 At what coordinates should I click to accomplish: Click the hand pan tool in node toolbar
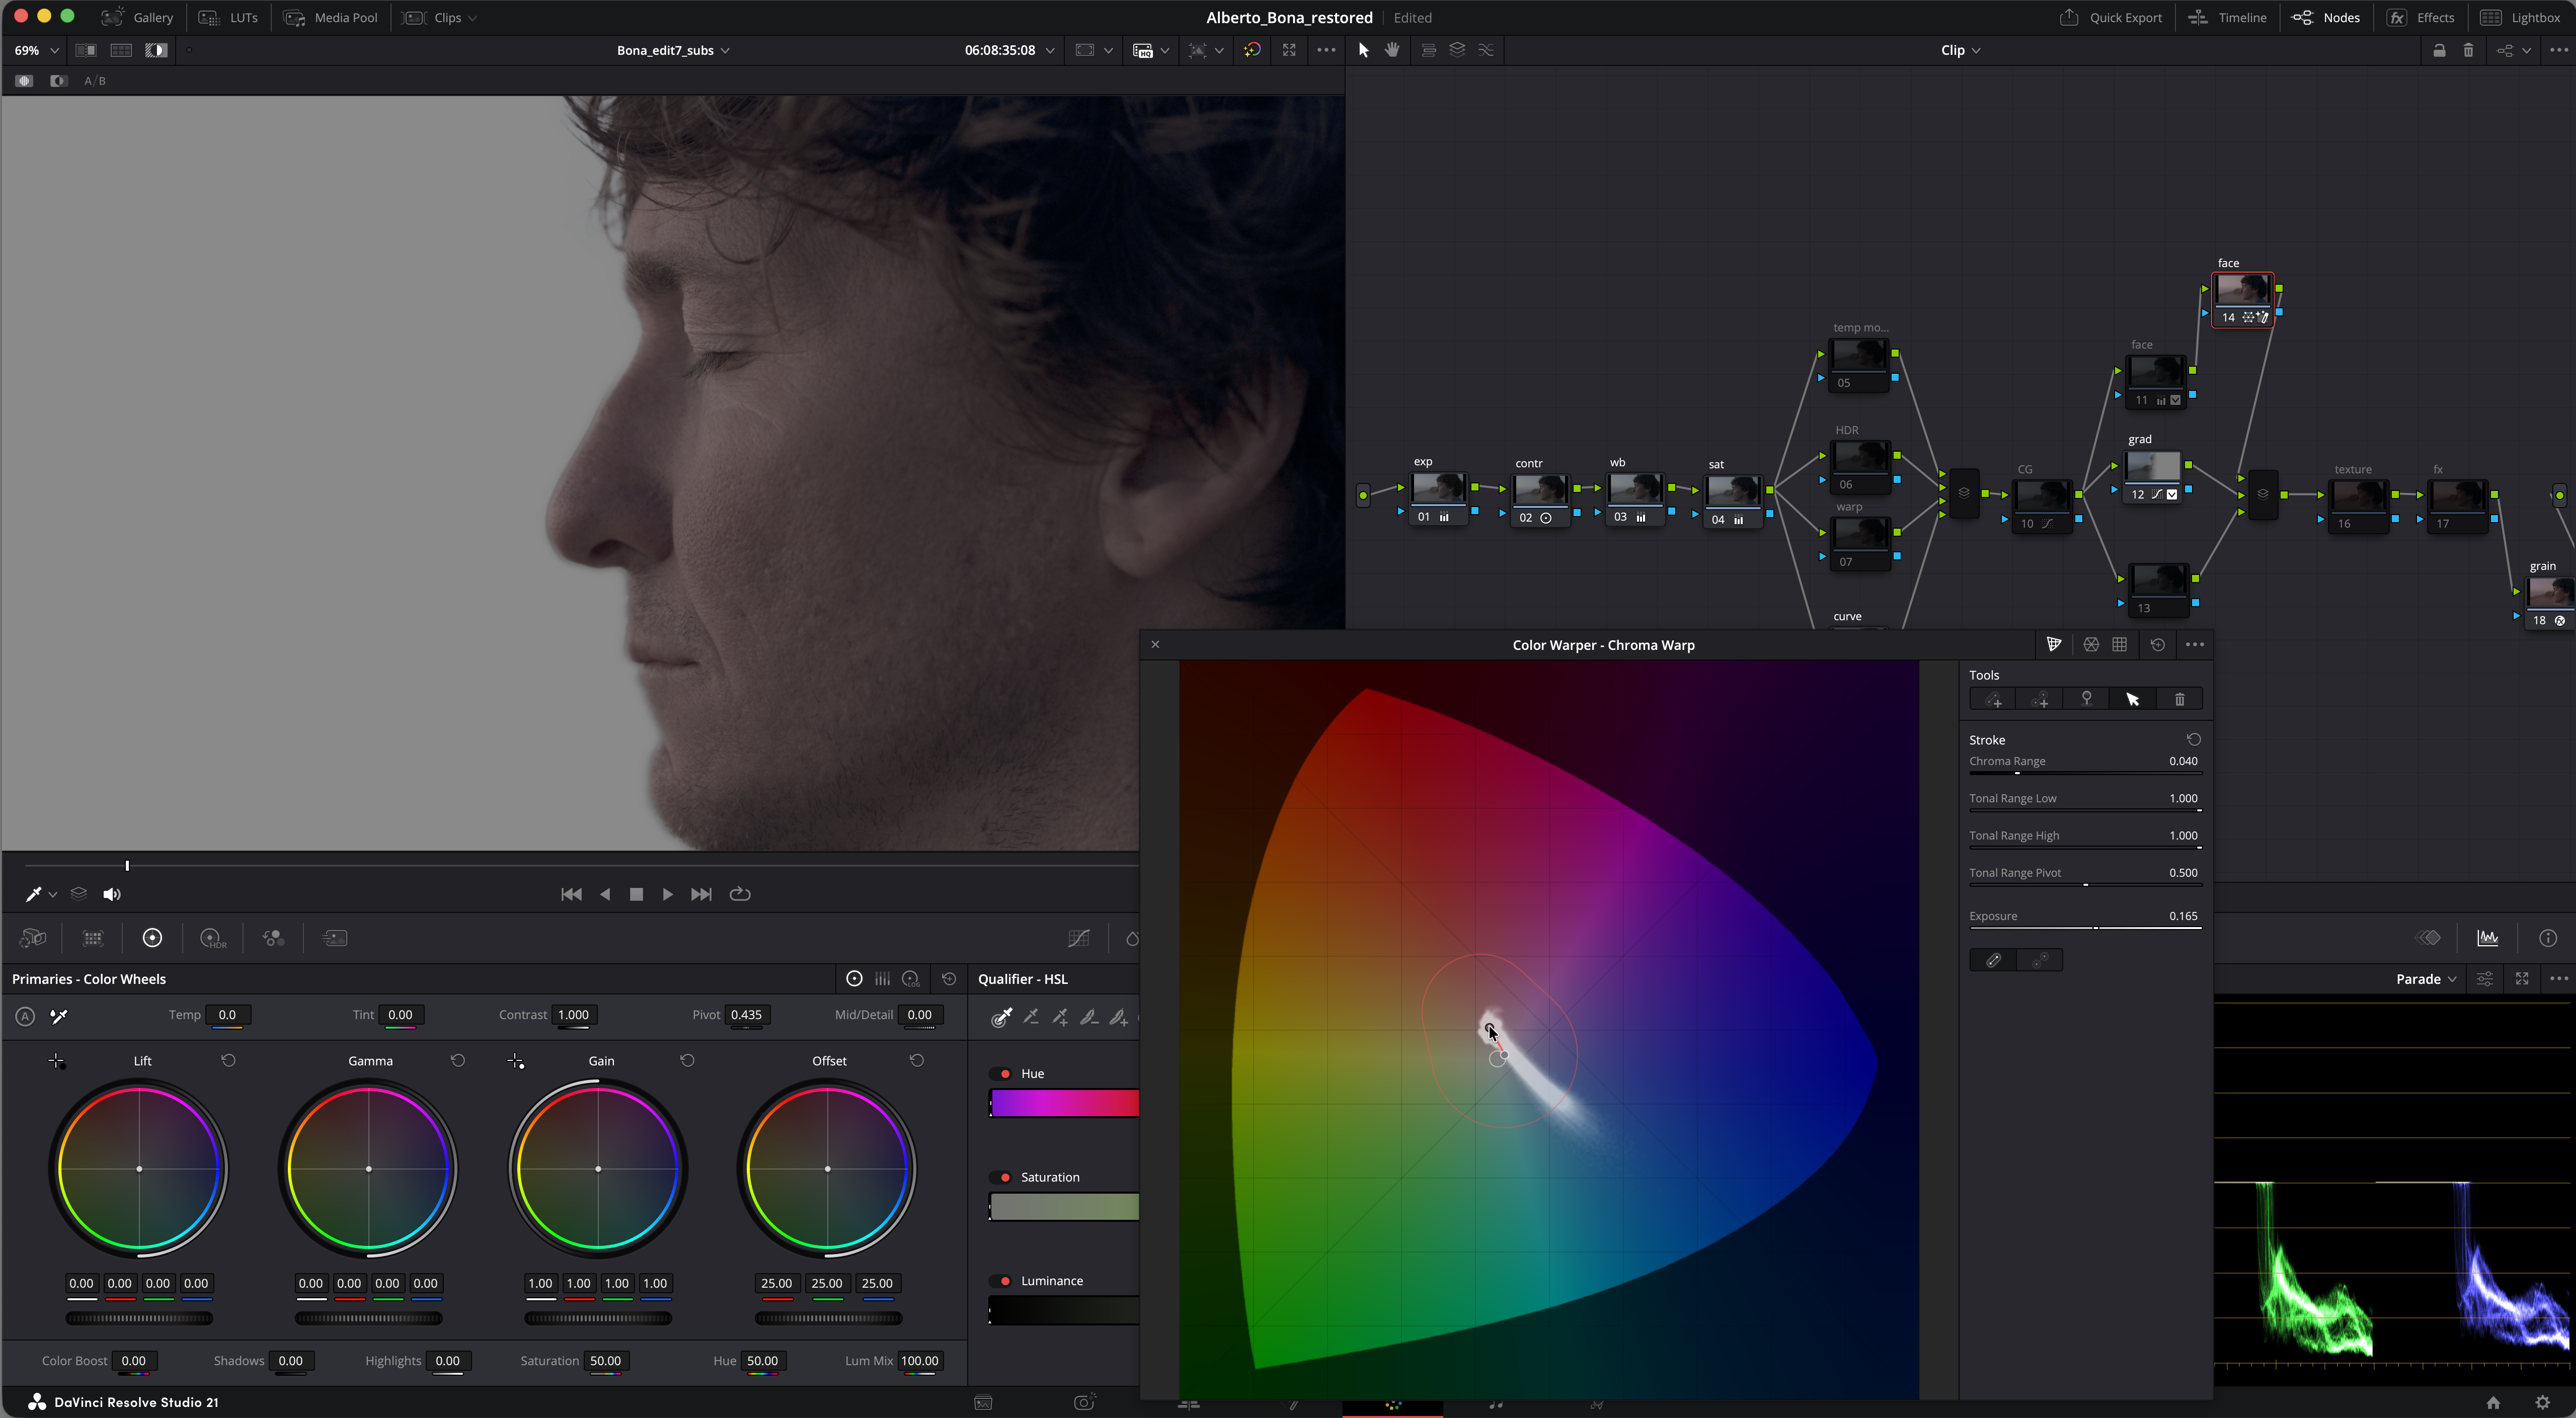[1391, 50]
